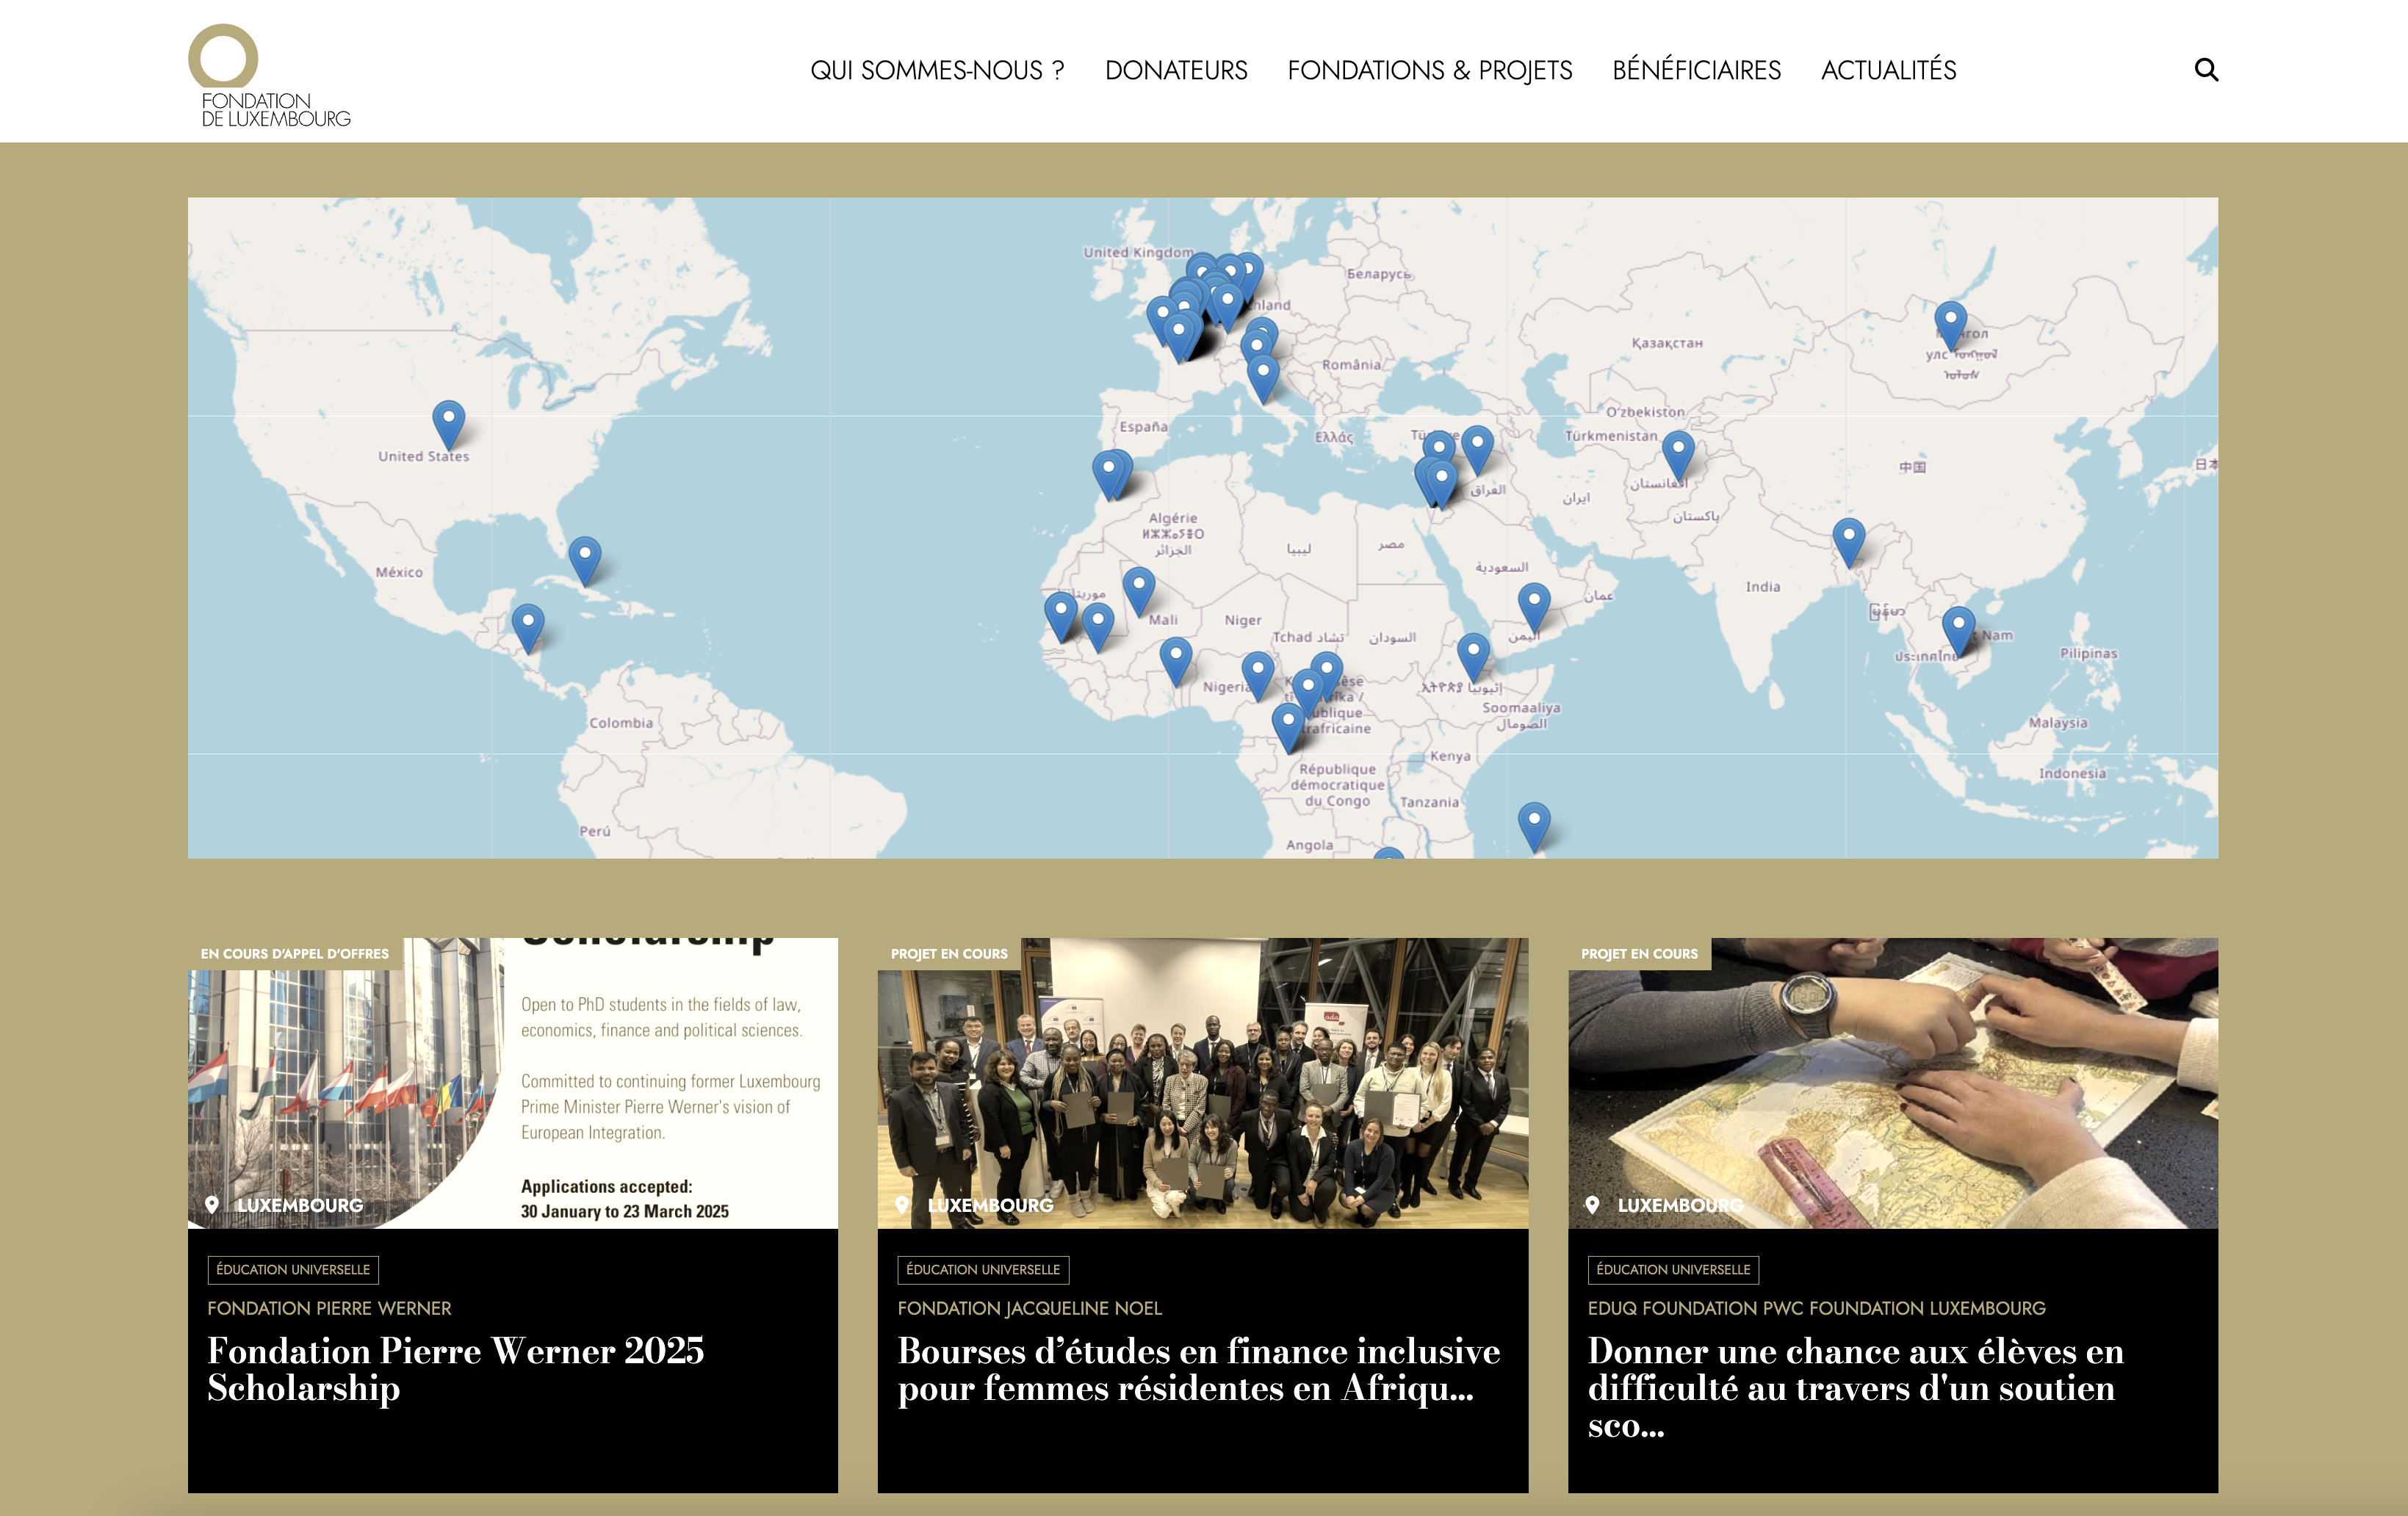This screenshot has height=1516, width=2408.
Task: Select the map pin near Madagascar
Action: pyautogui.click(x=1533, y=826)
